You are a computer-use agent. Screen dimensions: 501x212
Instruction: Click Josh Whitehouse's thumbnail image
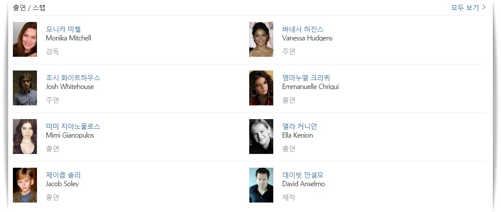pos(25,88)
